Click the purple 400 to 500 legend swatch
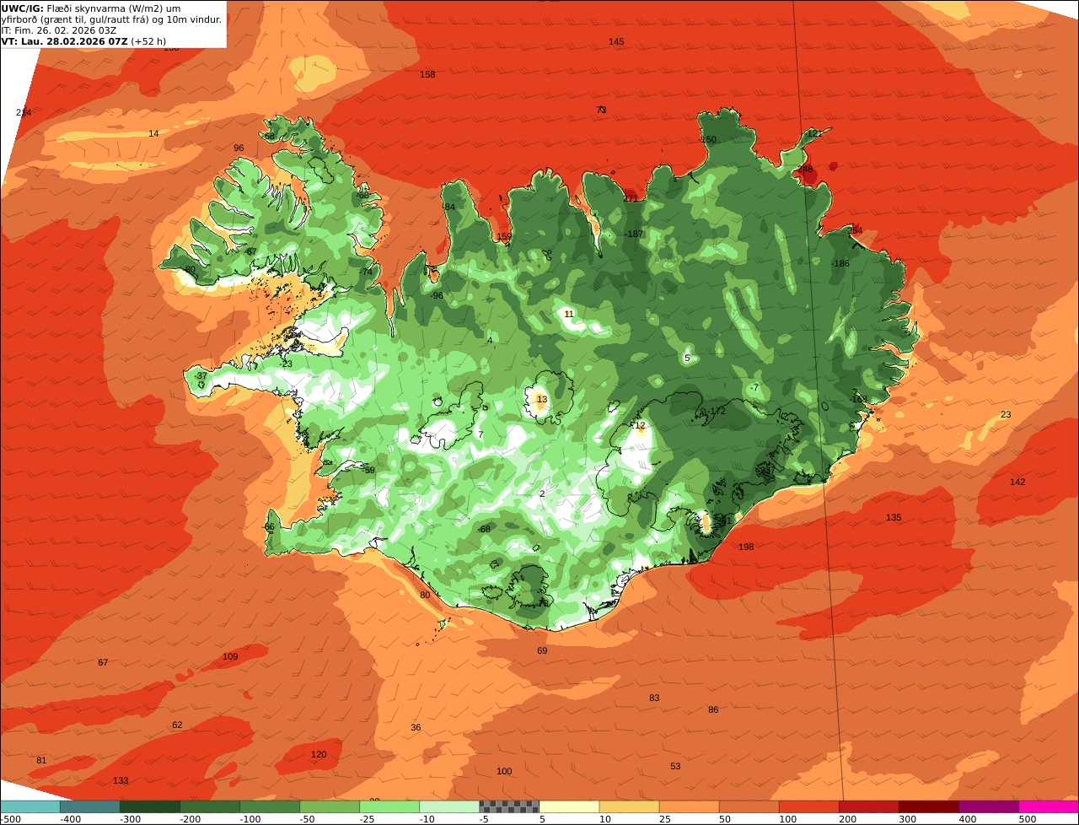This screenshot has height=825, width=1079. [988, 806]
